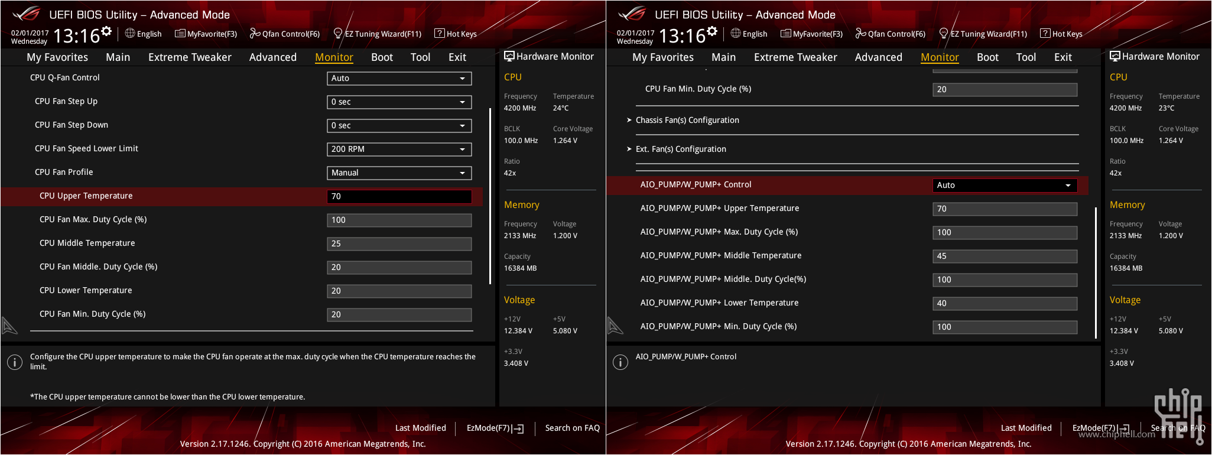
Task: Launch EZ Tuning Wizard(F11) in left window
Action: [x=378, y=34]
